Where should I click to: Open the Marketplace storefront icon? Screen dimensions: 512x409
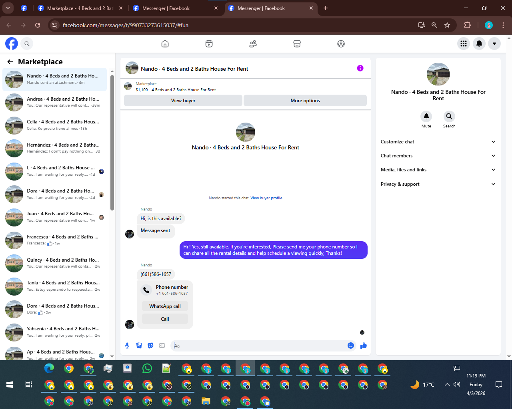(x=297, y=44)
